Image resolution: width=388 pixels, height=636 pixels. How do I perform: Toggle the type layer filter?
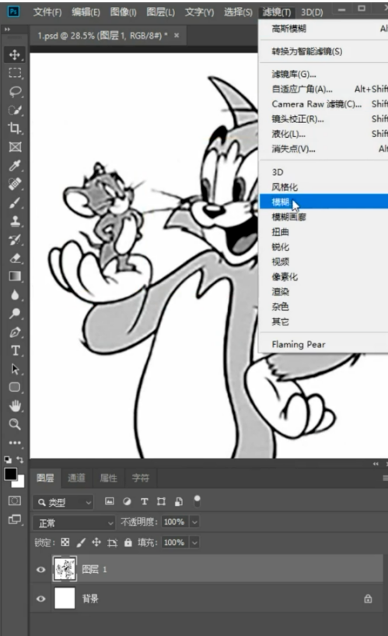(144, 502)
